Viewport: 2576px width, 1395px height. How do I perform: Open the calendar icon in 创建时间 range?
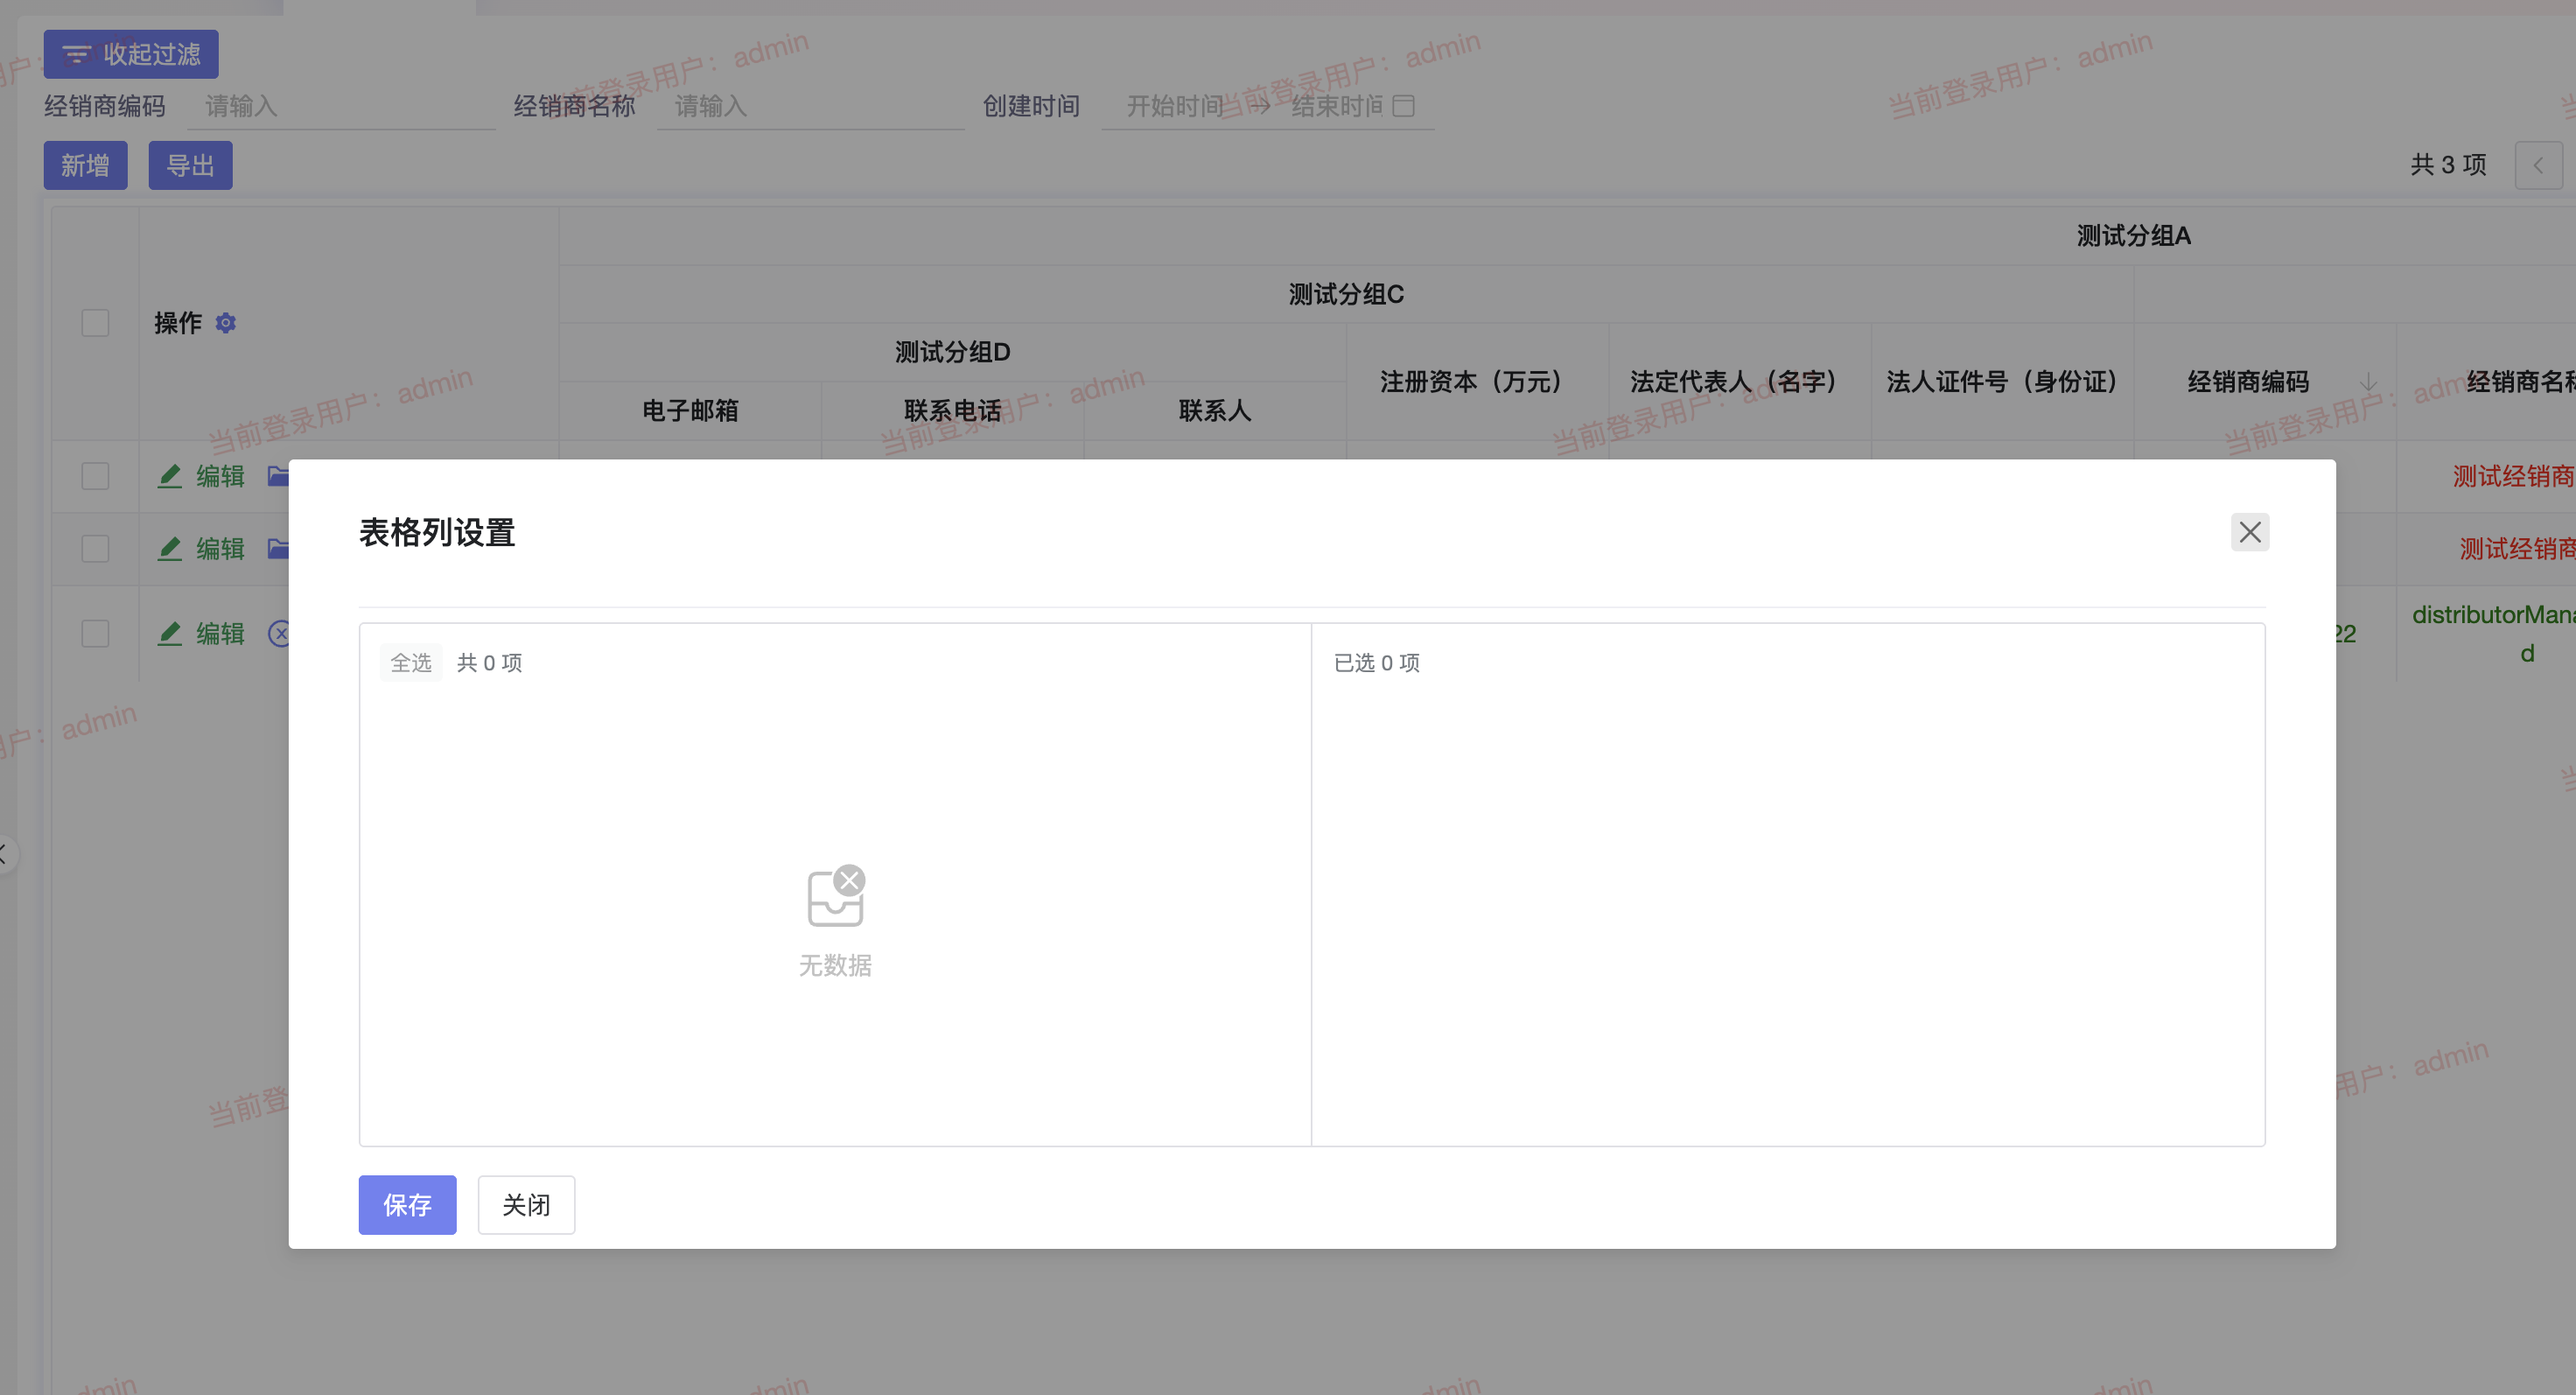tap(1404, 106)
